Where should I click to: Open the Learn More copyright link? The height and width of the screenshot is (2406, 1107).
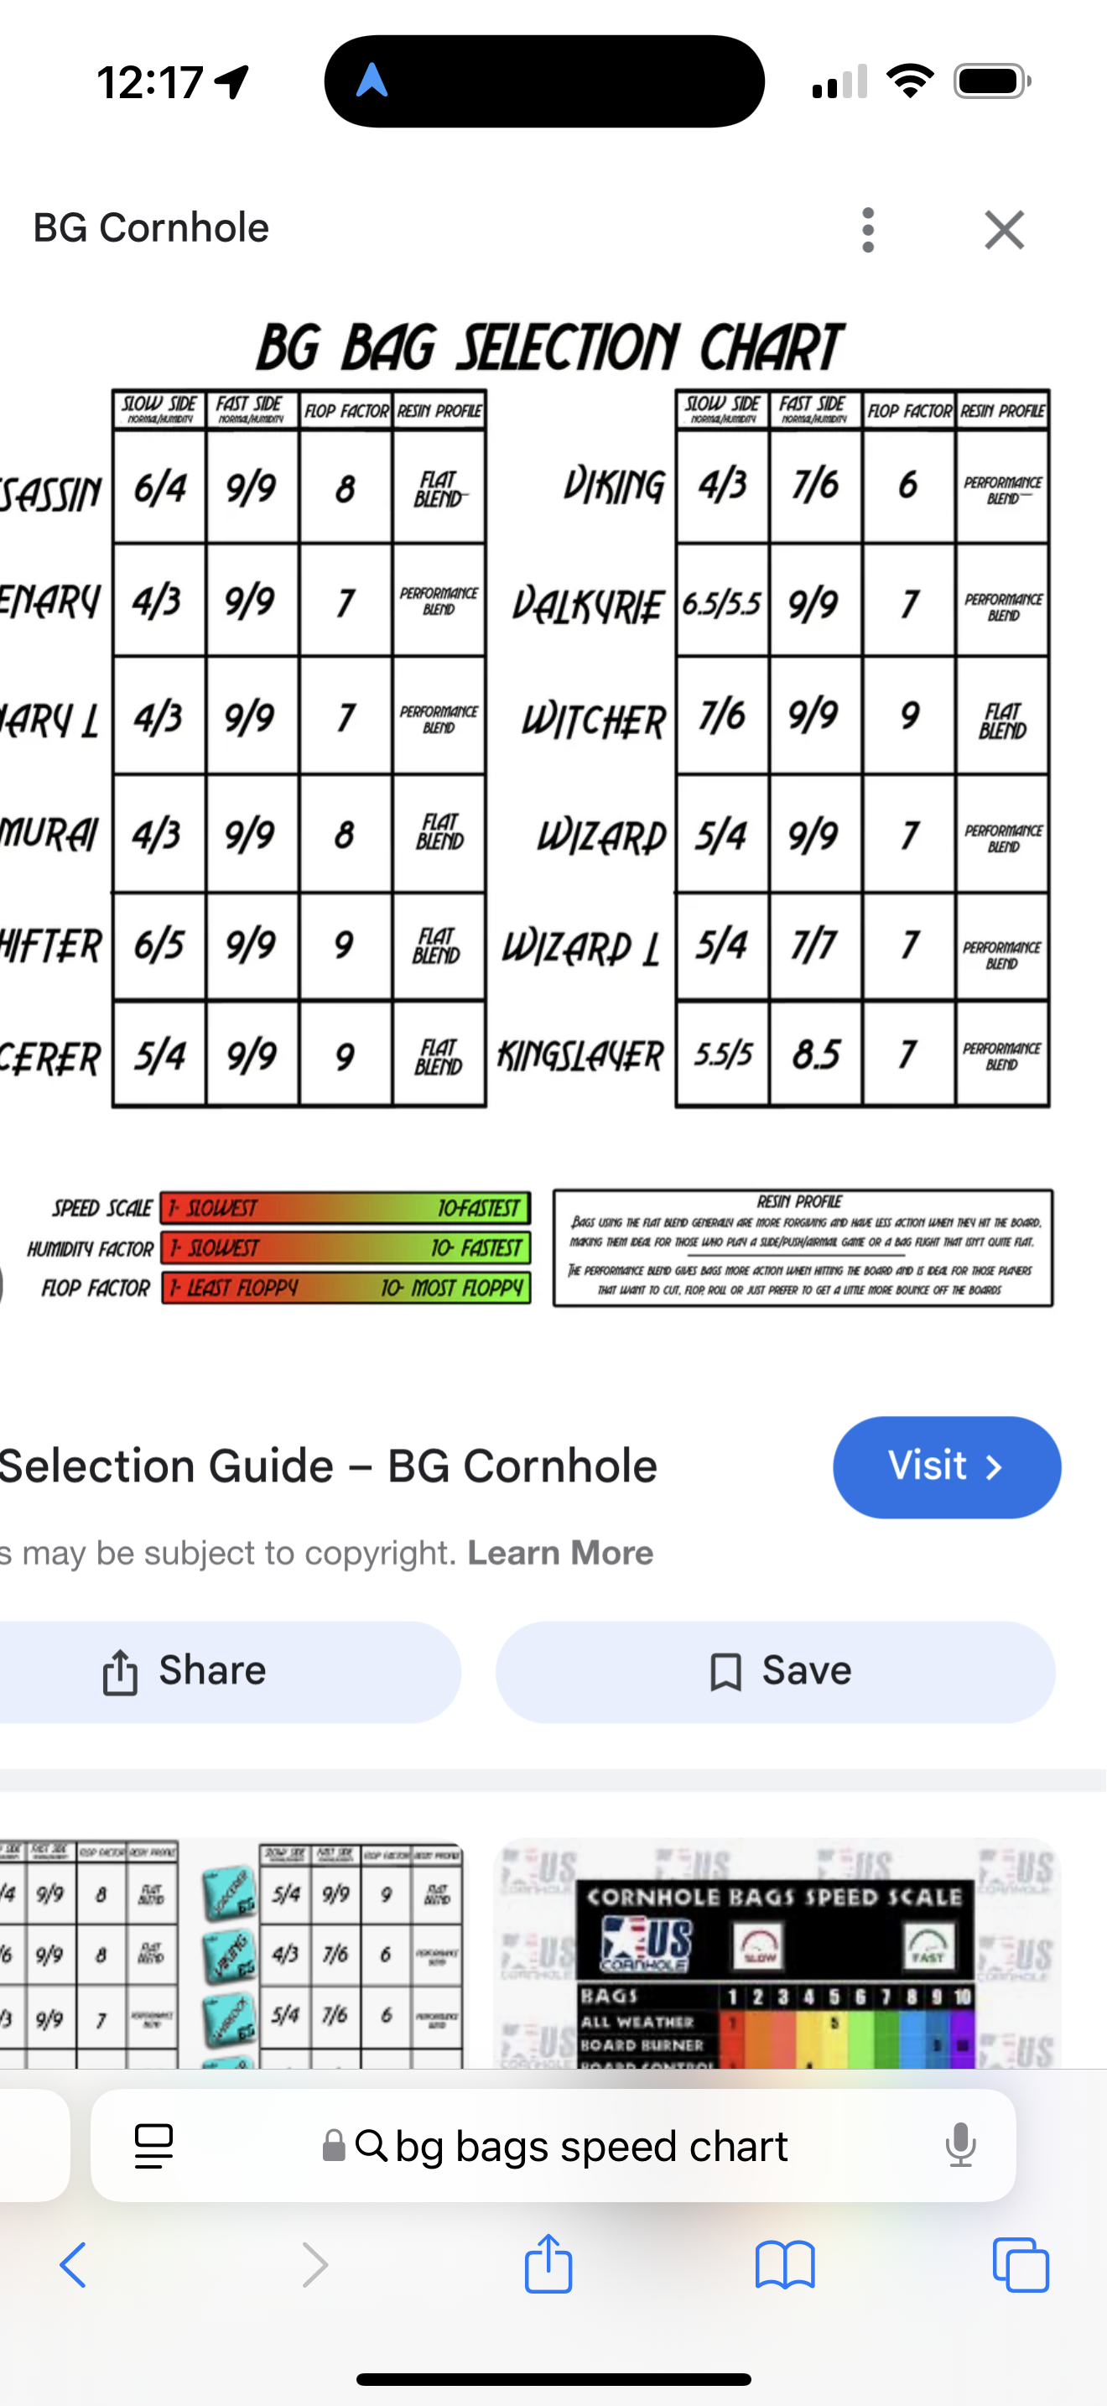(x=560, y=1552)
